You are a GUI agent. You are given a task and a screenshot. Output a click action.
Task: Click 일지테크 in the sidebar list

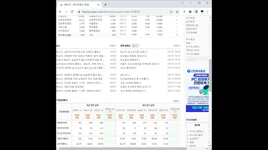[191, 22]
